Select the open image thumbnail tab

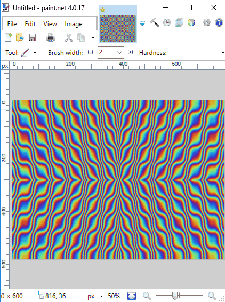tap(118, 24)
